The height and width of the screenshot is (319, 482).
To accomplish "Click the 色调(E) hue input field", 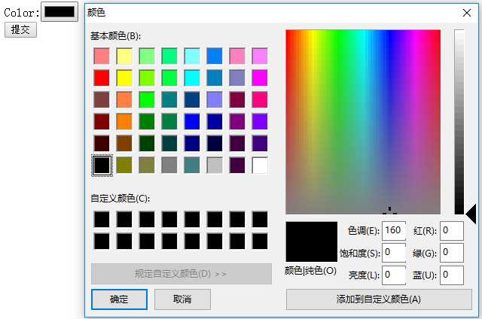I will point(394,230).
